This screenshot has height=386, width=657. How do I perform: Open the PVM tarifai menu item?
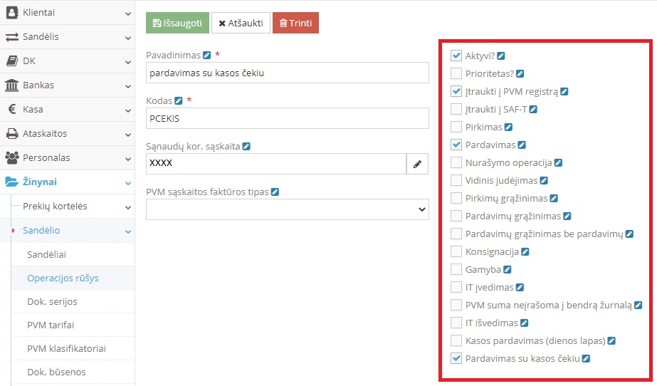click(51, 325)
